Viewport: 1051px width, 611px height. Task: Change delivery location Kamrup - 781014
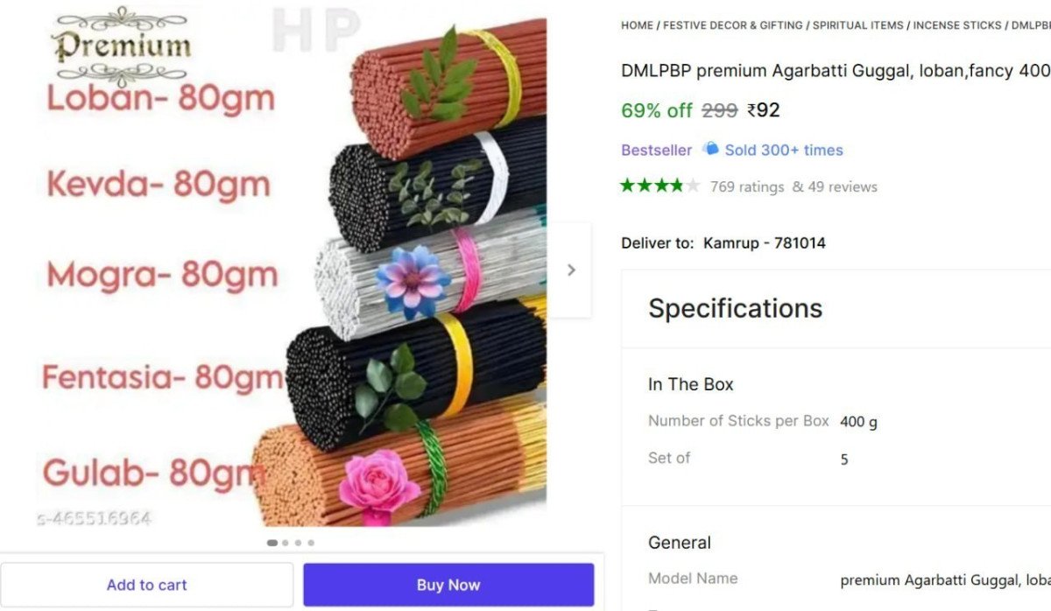point(765,242)
